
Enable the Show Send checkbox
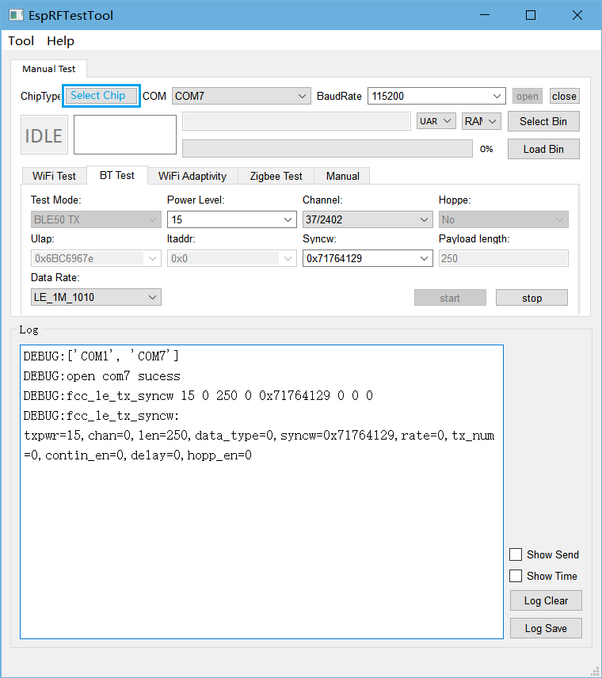click(516, 554)
